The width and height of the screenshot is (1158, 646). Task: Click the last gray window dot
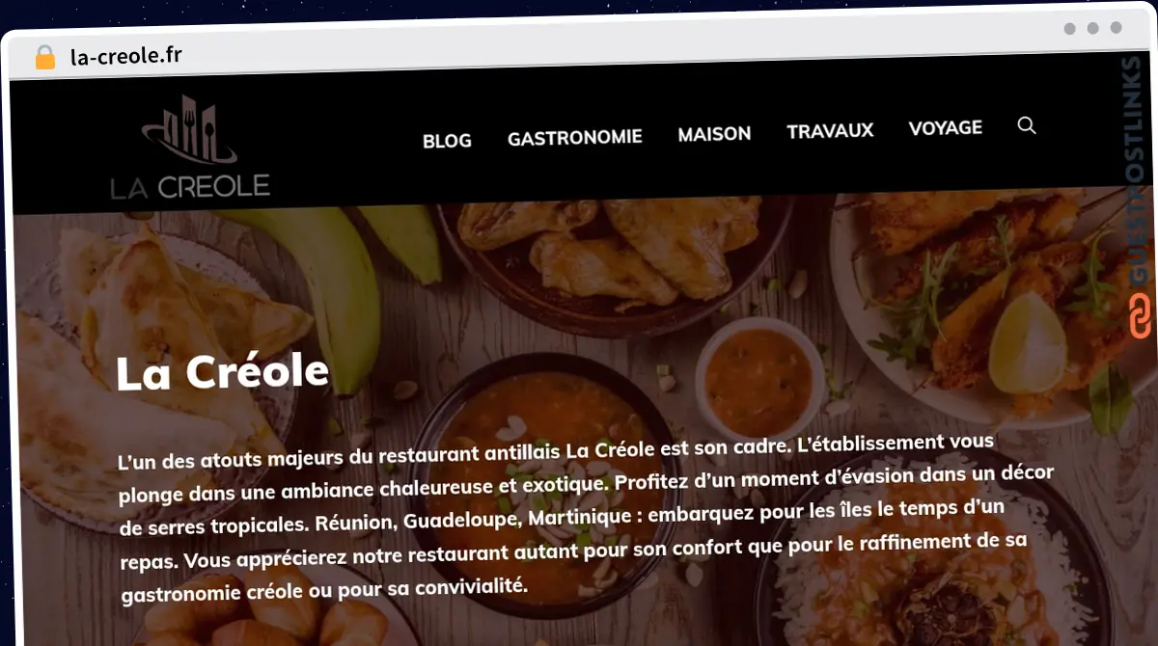coord(1116,29)
